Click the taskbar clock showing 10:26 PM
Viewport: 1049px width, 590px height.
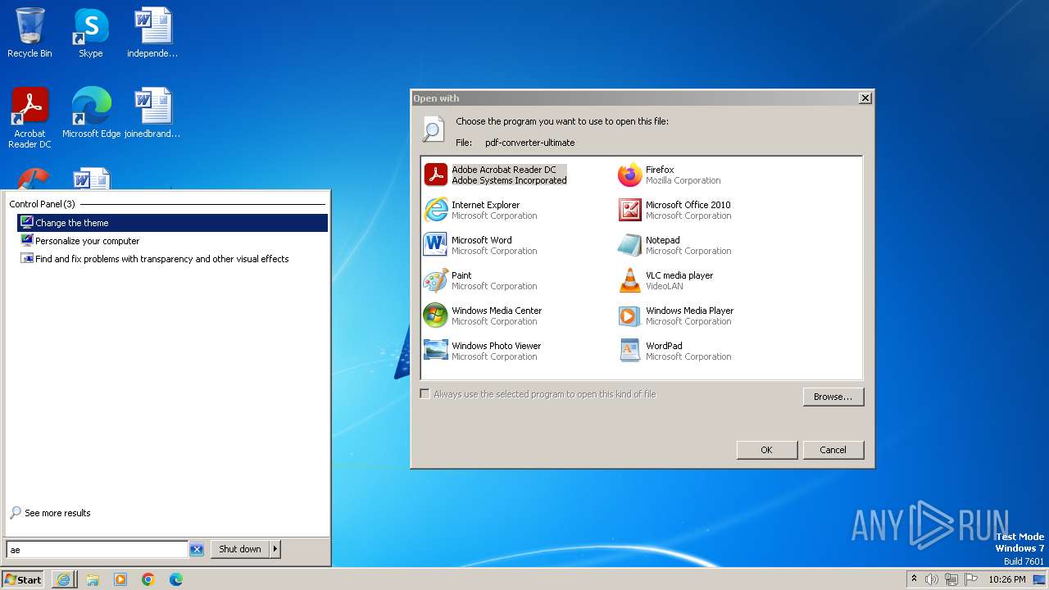tap(1007, 579)
